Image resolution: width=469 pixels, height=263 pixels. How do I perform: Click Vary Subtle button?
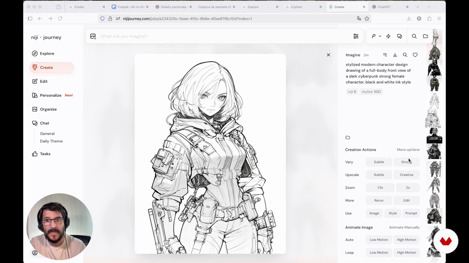coord(379,162)
